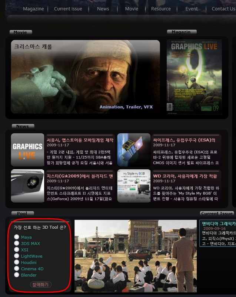Image resolution: width=236 pixels, height=297 pixels.
Task: Open the 싸이프레스, 유럽우주국 (ESA)의 headline
Action: click(x=184, y=140)
